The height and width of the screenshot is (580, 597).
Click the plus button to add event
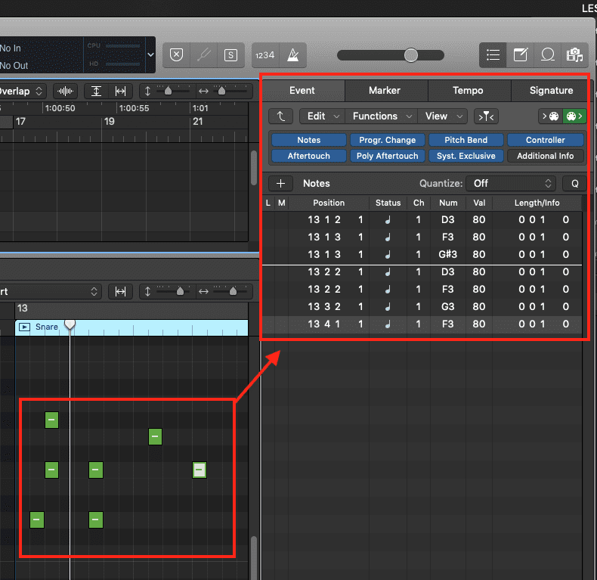(280, 183)
